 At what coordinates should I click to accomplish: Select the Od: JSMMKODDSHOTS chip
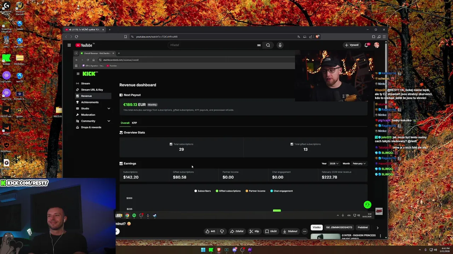[339, 228]
